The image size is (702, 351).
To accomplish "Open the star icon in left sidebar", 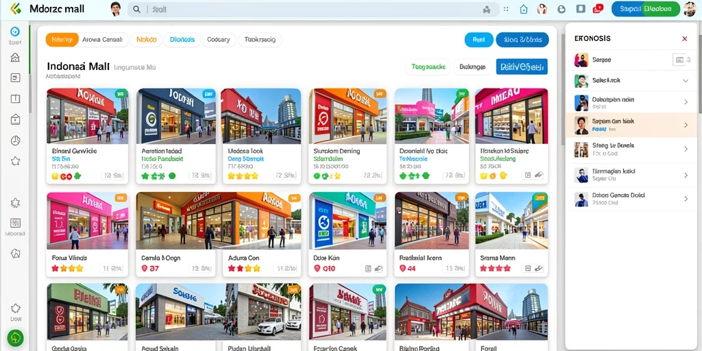I will [x=15, y=161].
